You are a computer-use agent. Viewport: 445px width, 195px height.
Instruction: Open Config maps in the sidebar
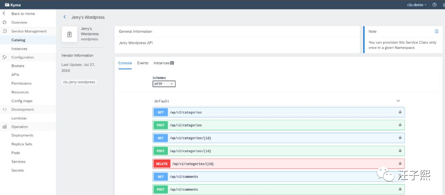point(22,101)
